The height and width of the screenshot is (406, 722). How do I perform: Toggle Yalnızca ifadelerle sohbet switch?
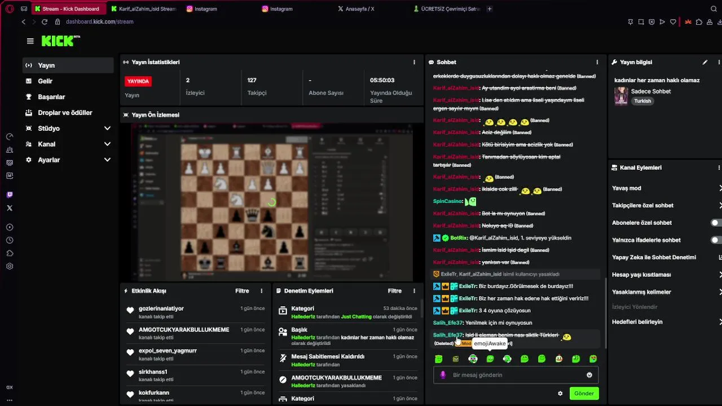[716, 240]
